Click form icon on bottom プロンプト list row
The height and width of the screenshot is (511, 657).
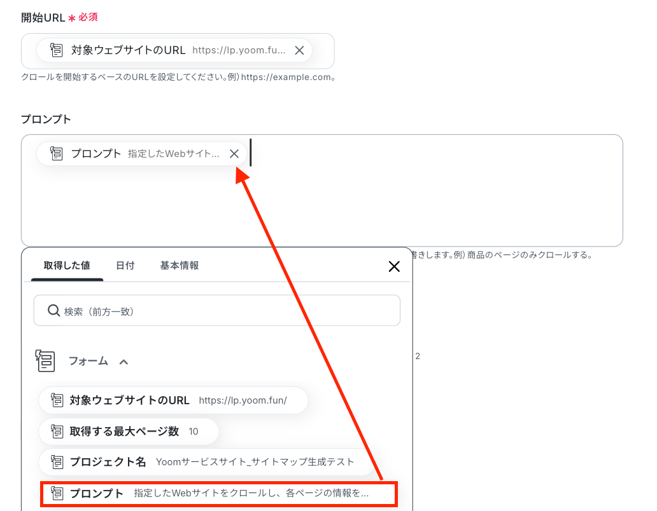[x=57, y=493]
